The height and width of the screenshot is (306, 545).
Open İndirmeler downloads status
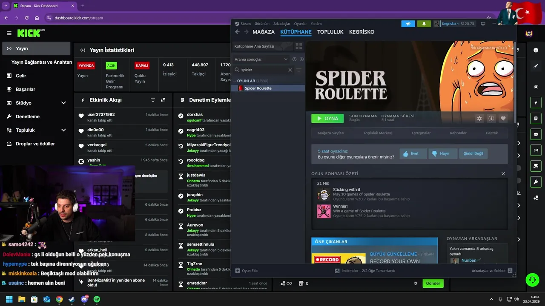point(365,271)
